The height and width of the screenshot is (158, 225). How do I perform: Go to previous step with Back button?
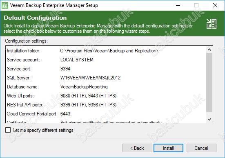(137, 148)
